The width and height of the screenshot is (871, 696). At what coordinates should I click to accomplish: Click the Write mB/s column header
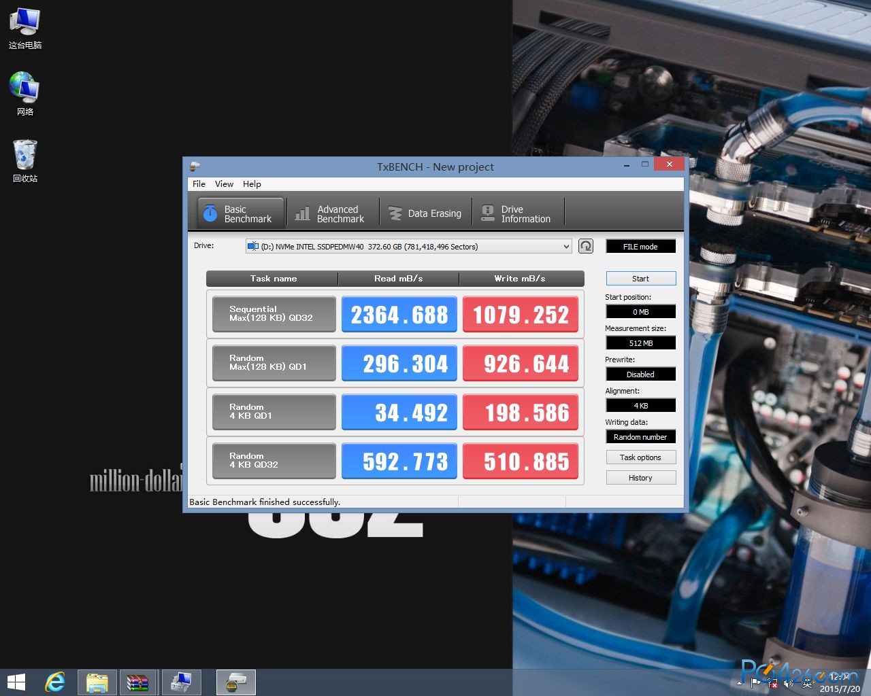(521, 278)
